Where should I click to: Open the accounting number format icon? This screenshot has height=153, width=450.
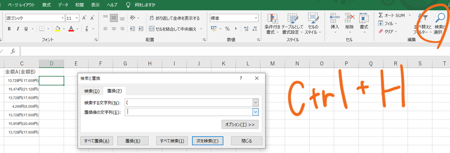coord(214,29)
